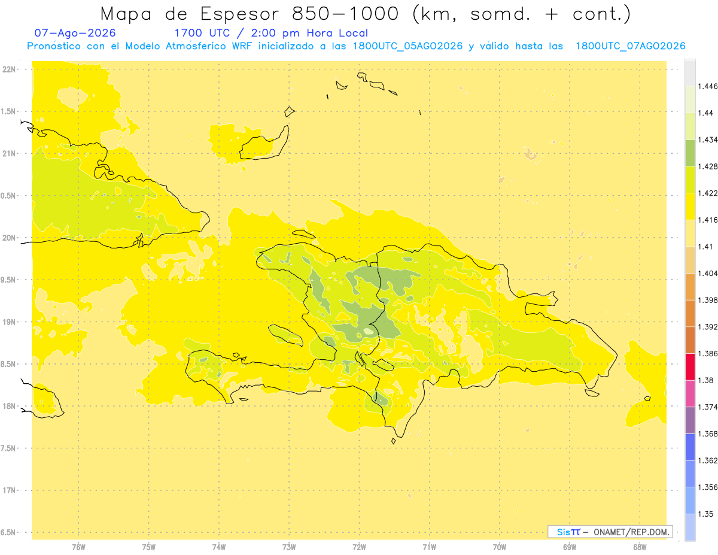Click the '75W' longitude label
The height and width of the screenshot is (555, 718).
click(149, 547)
